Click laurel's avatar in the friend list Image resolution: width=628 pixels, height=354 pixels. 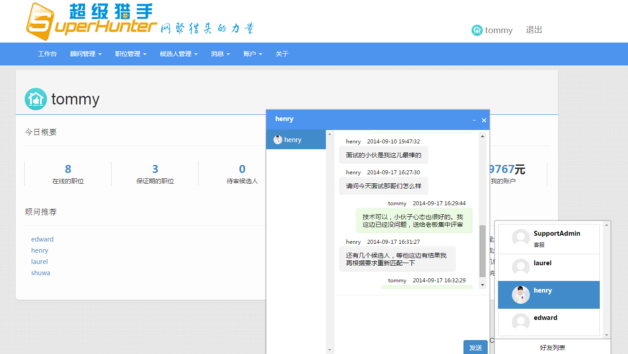(x=520, y=267)
